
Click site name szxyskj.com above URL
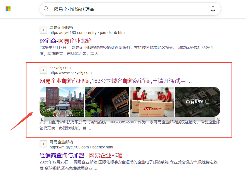click(60, 68)
